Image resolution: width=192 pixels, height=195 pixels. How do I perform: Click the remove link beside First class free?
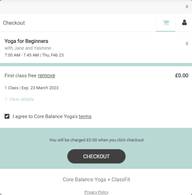(47, 76)
